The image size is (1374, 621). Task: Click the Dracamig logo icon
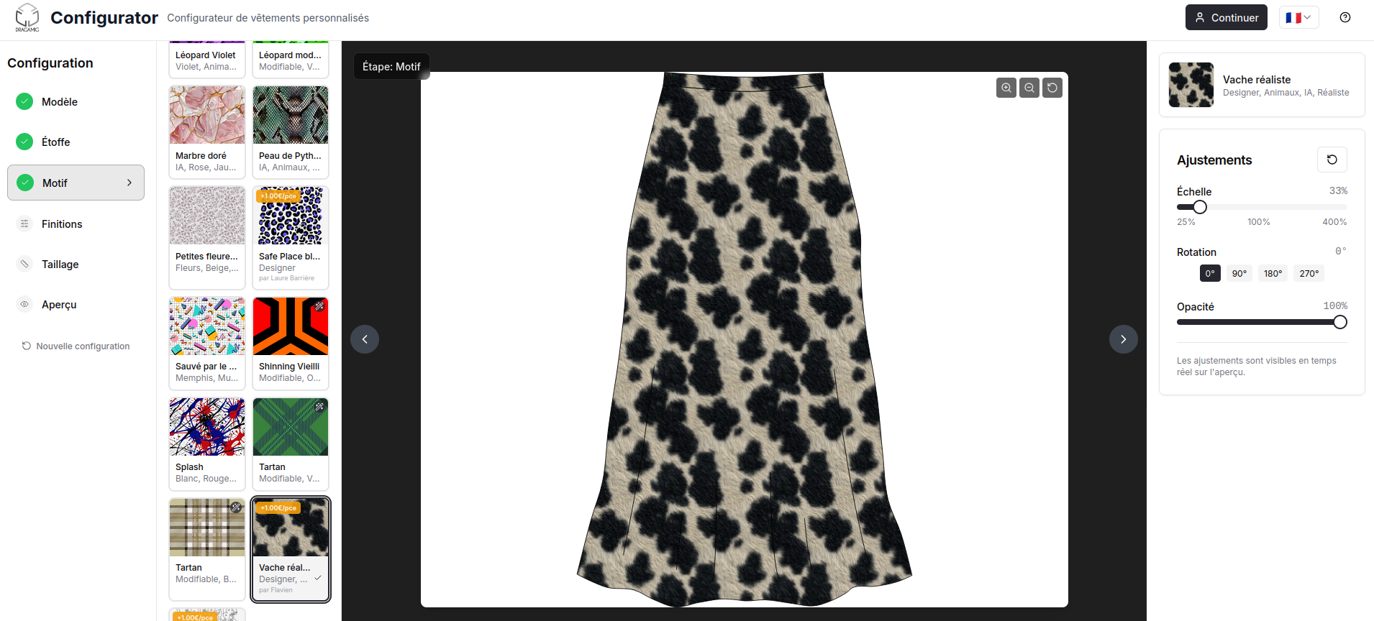pos(27,17)
